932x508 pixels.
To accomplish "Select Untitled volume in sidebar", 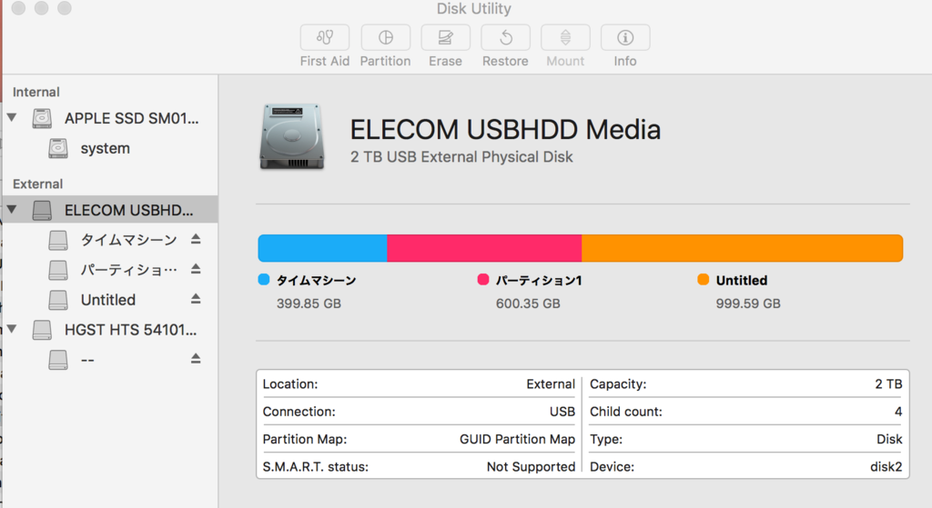I will click(x=110, y=300).
